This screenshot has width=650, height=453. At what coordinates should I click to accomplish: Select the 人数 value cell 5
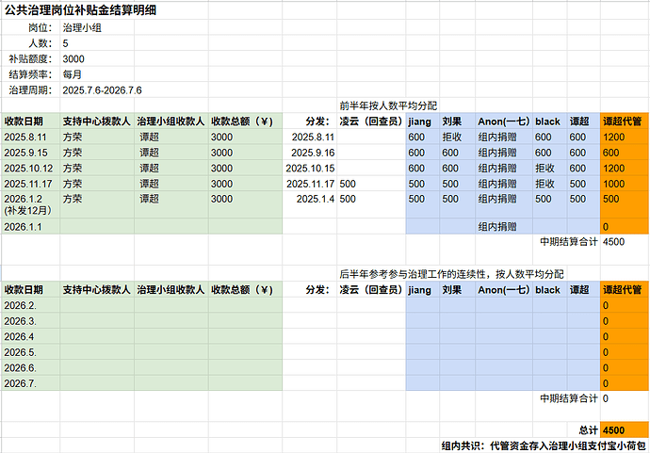tap(65, 43)
